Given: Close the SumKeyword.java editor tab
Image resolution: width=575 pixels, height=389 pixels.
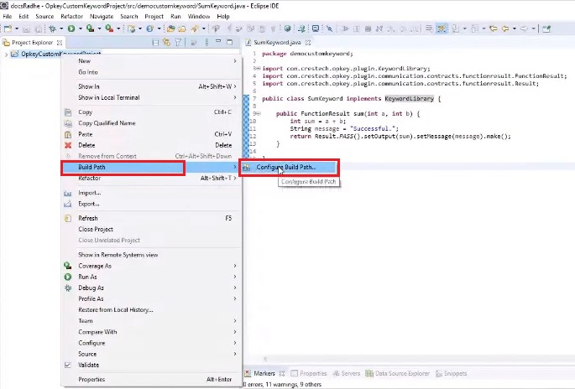Looking at the screenshot, I should 308,42.
